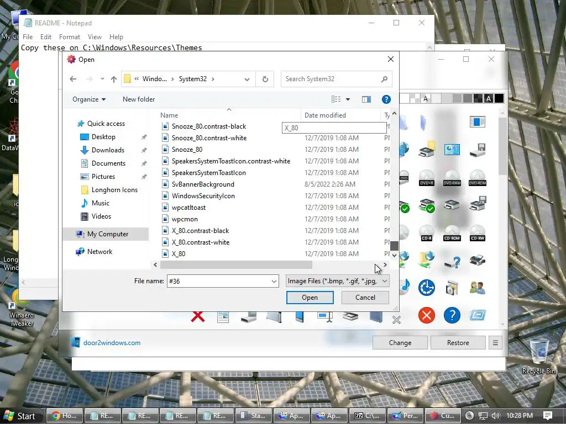Select Downloads in the navigation pane
Image resolution: width=566 pixels, height=424 pixels.
pos(108,150)
